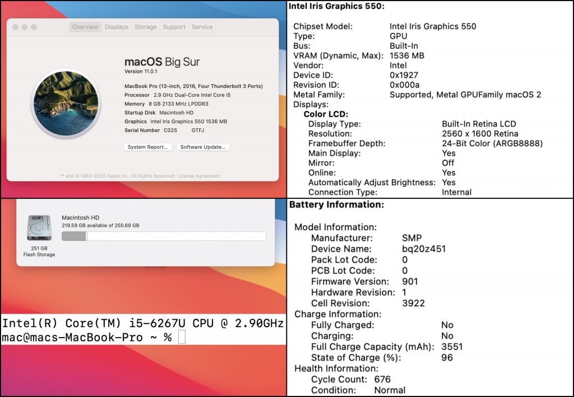Open the License Agreement link
This screenshot has width=574, height=397.
coord(200,176)
